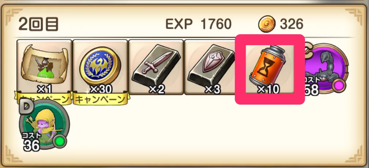Click the ×30 quantity on the medal
This screenshot has height=168, width=369.
tap(101, 89)
